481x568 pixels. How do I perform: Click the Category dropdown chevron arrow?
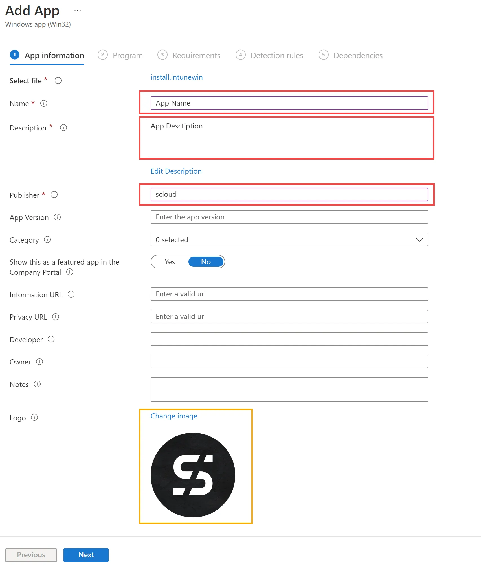419,240
